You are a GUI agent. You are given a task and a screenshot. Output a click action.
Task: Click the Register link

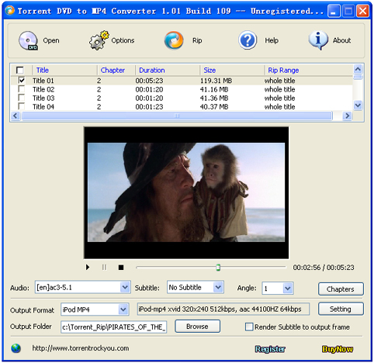click(270, 349)
